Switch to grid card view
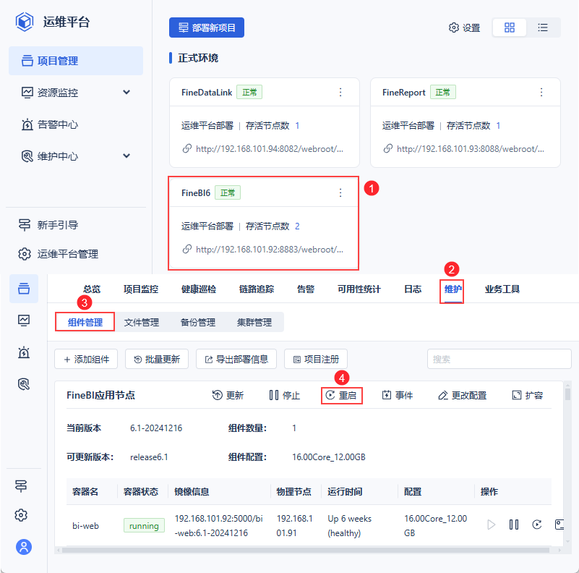The width and height of the screenshot is (579, 573). click(509, 27)
